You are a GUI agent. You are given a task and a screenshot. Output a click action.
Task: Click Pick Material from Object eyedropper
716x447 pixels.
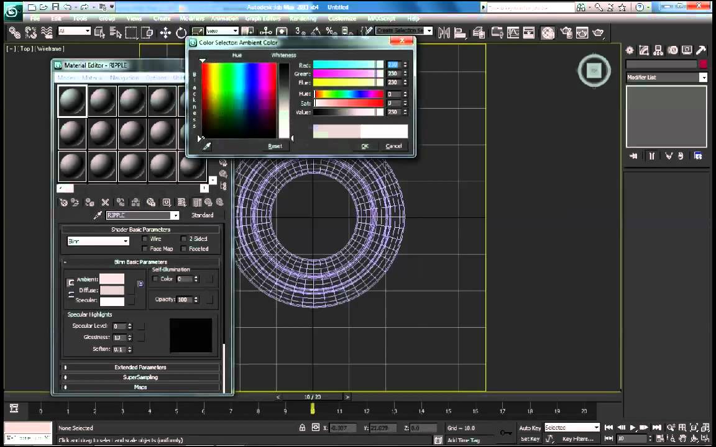tap(97, 215)
